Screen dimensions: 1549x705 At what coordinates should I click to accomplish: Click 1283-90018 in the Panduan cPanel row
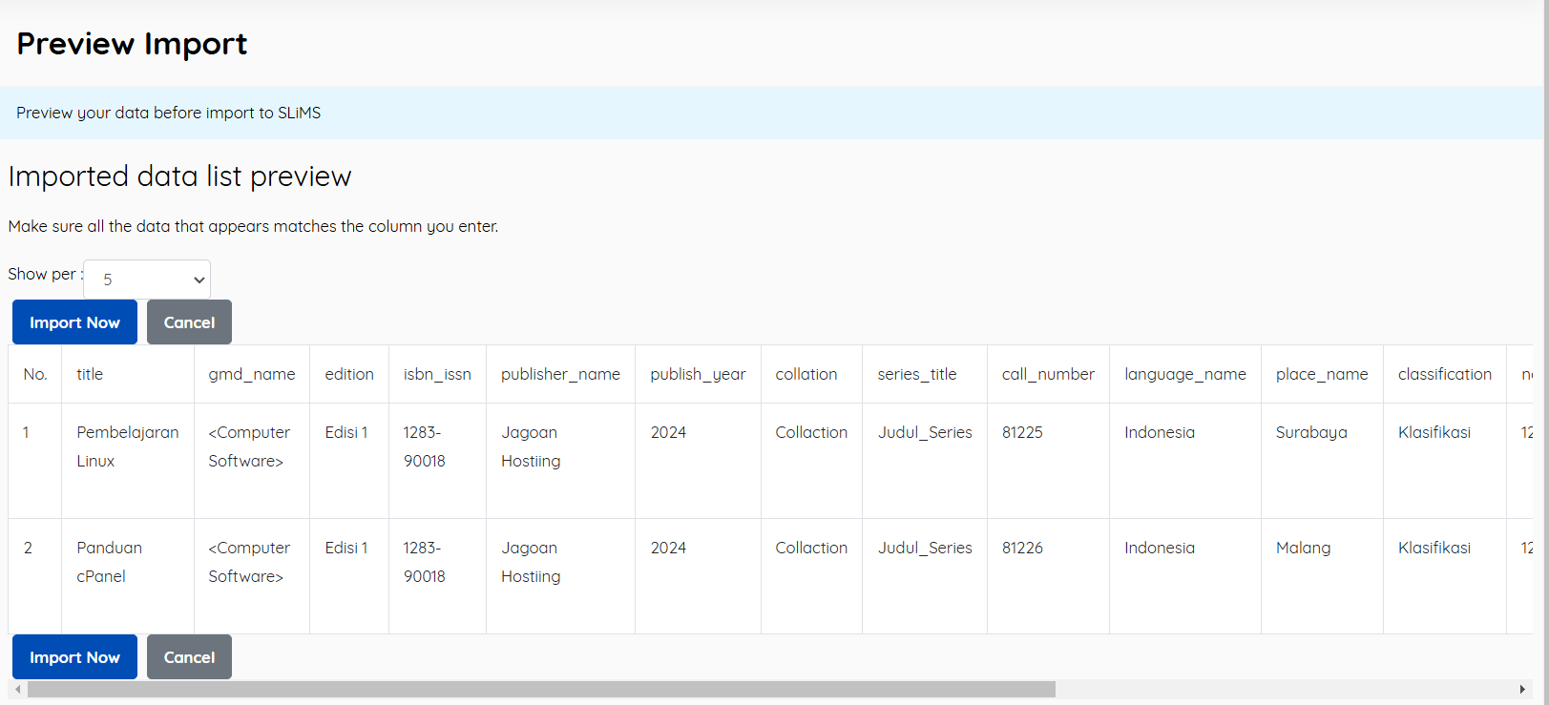click(425, 562)
